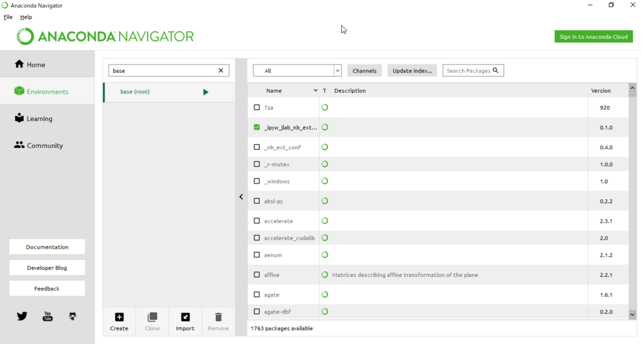Image resolution: width=641 pixels, height=344 pixels.
Task: Click the status circle for _windows
Action: (x=325, y=181)
